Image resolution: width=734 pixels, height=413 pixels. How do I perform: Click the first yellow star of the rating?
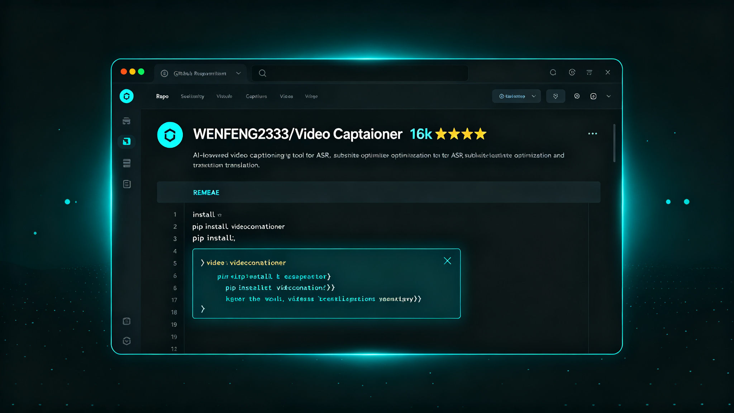441,134
